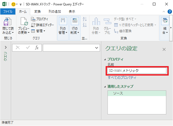The height and width of the screenshot is (126, 173).
Task: Close the クエリの設定 pane
Action: pyautogui.click(x=164, y=49)
